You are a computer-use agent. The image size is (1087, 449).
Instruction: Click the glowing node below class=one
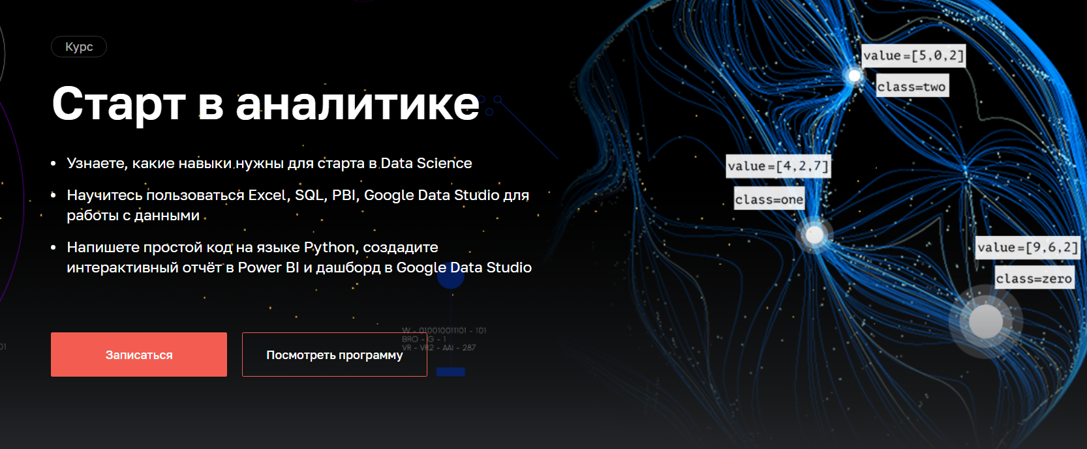[x=814, y=234]
